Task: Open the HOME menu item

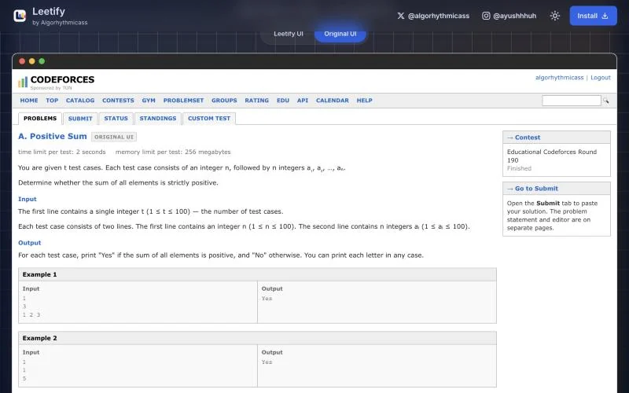Action: 29,101
